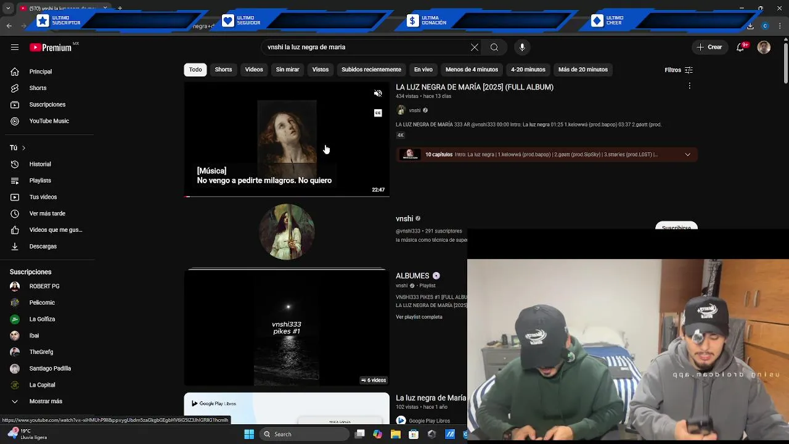789x444 pixels.
Task: Unmute the video preview
Action: coord(378,94)
